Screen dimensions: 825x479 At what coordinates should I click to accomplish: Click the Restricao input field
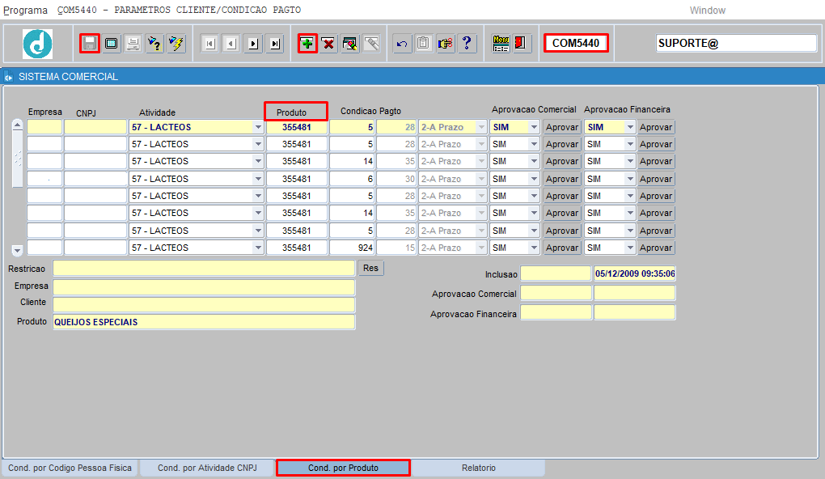204,269
